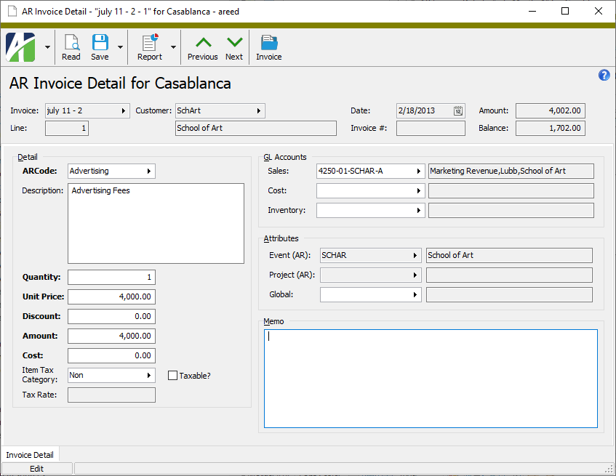Open the Item Tax Category dropdown
Image resolution: width=616 pixels, height=476 pixels.
148,375
